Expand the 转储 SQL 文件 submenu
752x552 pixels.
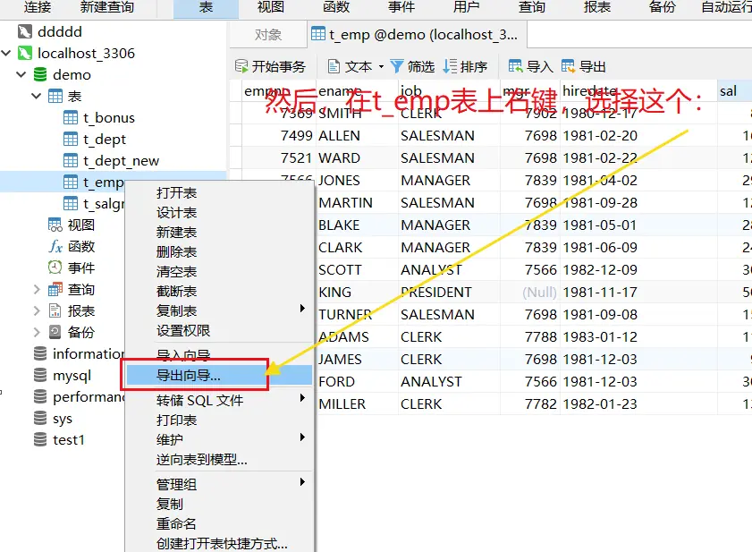(x=302, y=398)
